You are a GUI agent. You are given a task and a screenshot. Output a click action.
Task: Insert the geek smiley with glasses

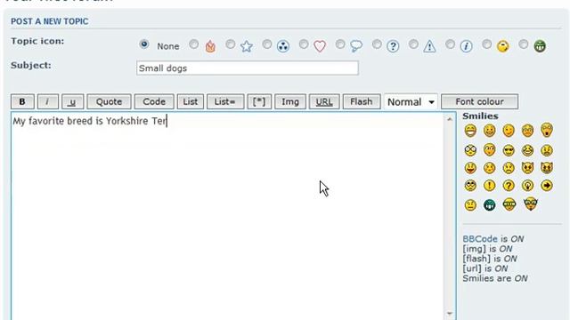point(509,205)
